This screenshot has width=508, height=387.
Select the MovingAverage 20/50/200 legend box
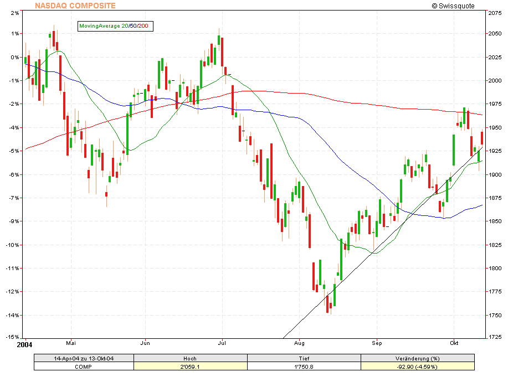click(115, 26)
